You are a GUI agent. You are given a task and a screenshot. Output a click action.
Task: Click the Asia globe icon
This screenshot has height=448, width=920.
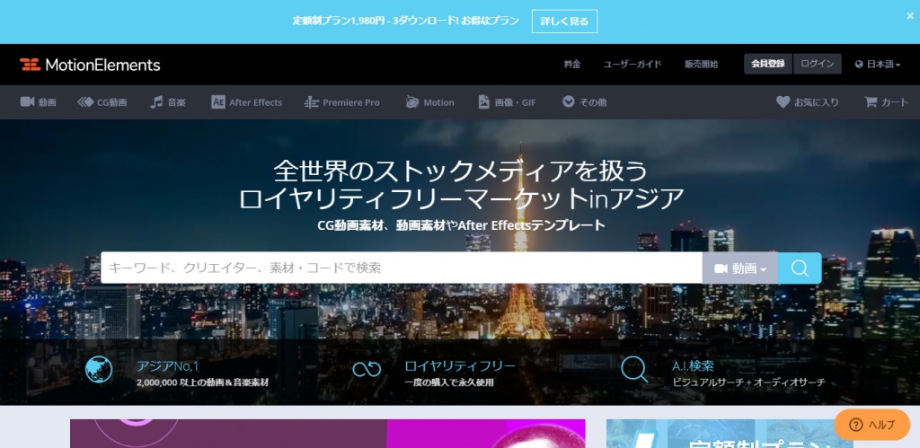pos(99,369)
